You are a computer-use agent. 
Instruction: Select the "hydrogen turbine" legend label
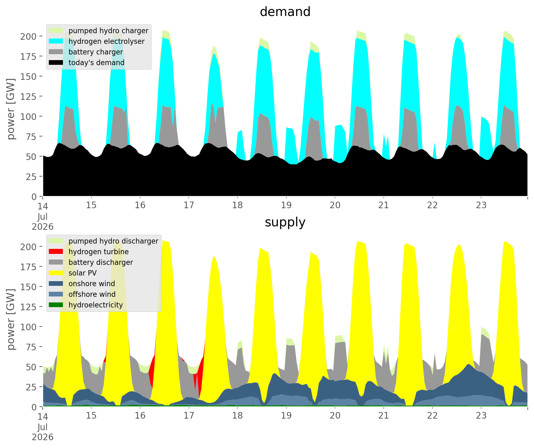pos(99,252)
